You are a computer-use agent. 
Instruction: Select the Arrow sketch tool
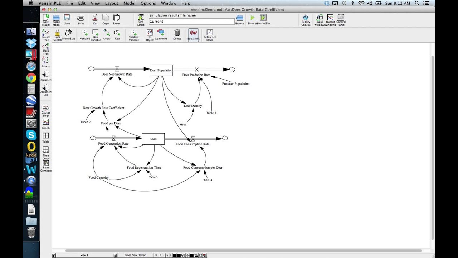(x=106, y=34)
